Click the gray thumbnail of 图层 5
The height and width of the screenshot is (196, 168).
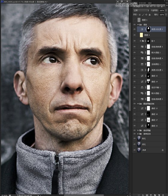click(x=139, y=20)
